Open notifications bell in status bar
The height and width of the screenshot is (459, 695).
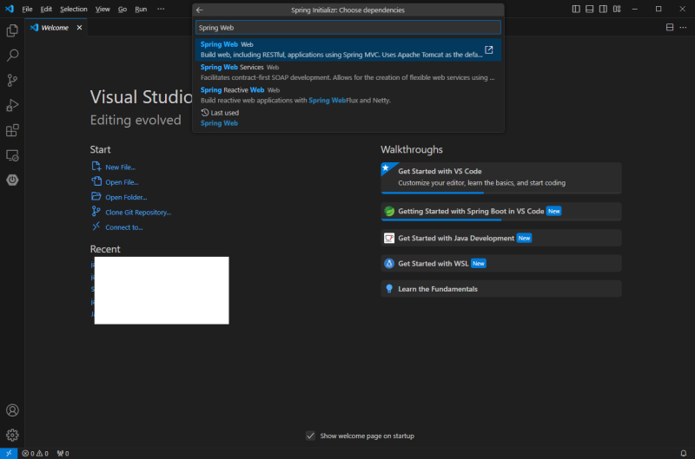point(684,453)
